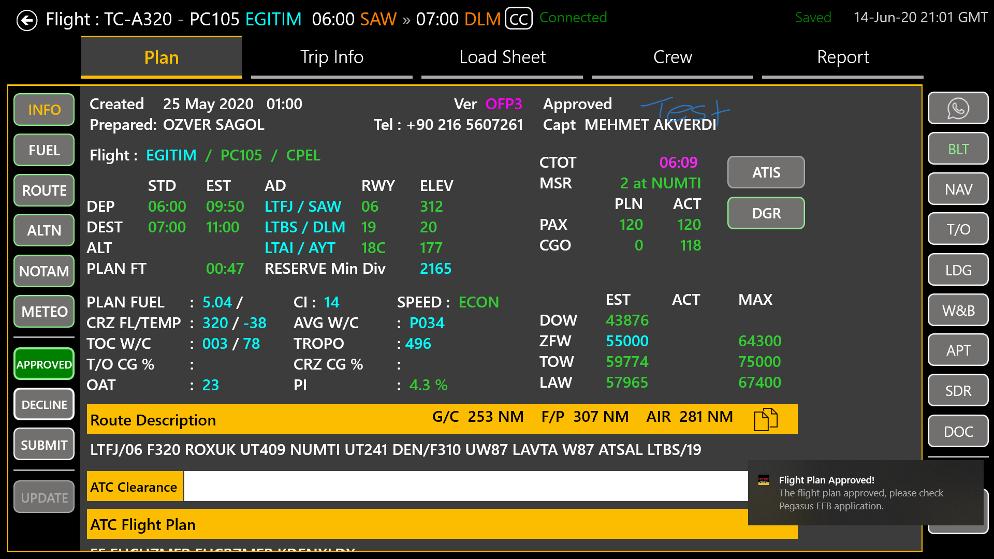Click the CGO actual value 118
Image resolution: width=994 pixels, height=559 pixels.
[x=690, y=245]
